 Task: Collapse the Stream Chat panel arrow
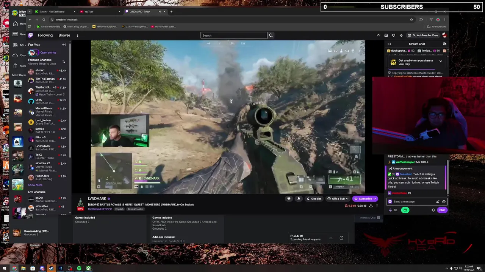tap(389, 44)
